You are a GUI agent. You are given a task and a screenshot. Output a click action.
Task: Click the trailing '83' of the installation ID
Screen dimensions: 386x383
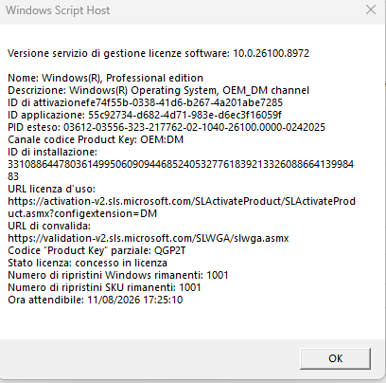(x=13, y=176)
